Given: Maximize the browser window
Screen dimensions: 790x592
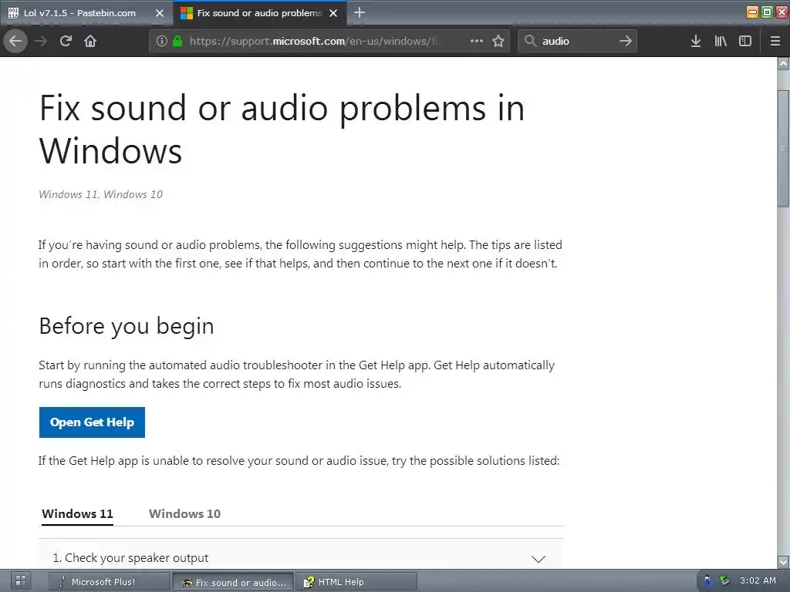Looking at the screenshot, I should click(x=767, y=12).
